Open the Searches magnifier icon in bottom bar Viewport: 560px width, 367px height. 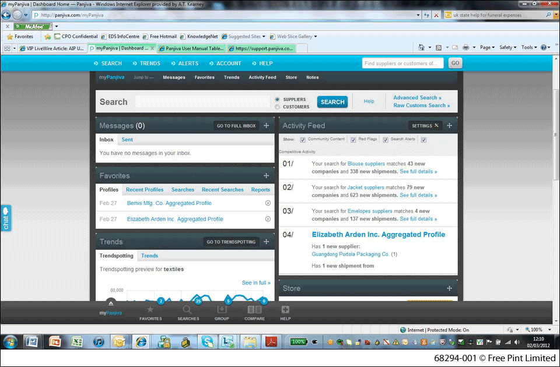click(188, 310)
